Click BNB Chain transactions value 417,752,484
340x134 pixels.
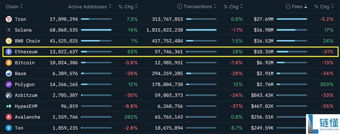[x=167, y=41]
